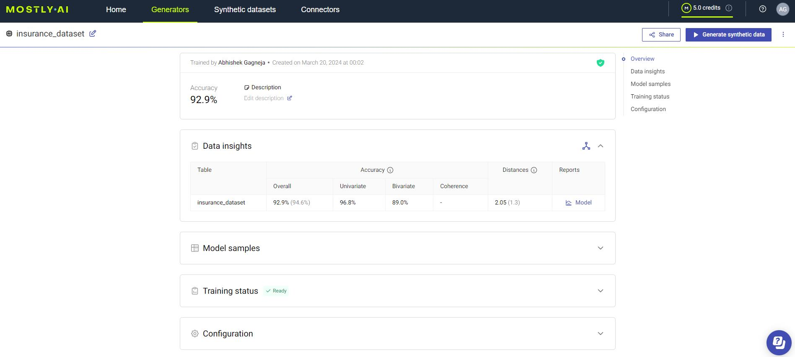Click the credits info icon
Viewport: 795px width, 357px height.
(729, 8)
